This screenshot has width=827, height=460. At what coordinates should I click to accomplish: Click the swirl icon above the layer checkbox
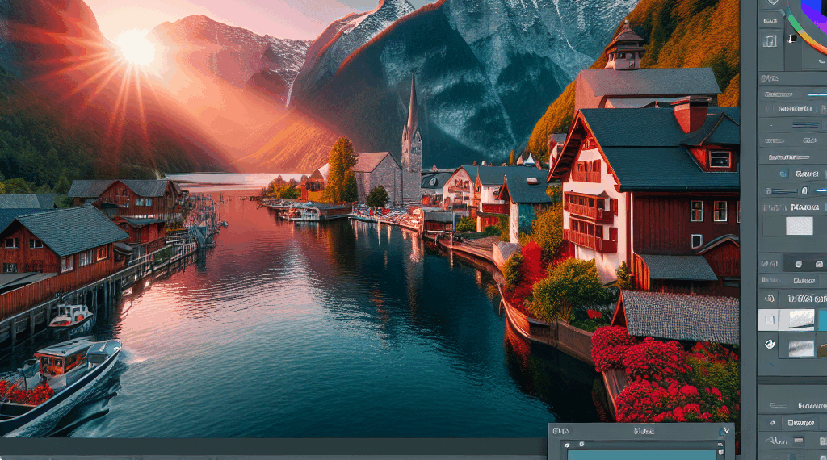coord(770,299)
